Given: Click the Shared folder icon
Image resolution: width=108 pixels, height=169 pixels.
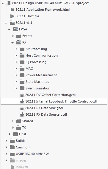Looking at the screenshot, I should [x=19, y=121].
